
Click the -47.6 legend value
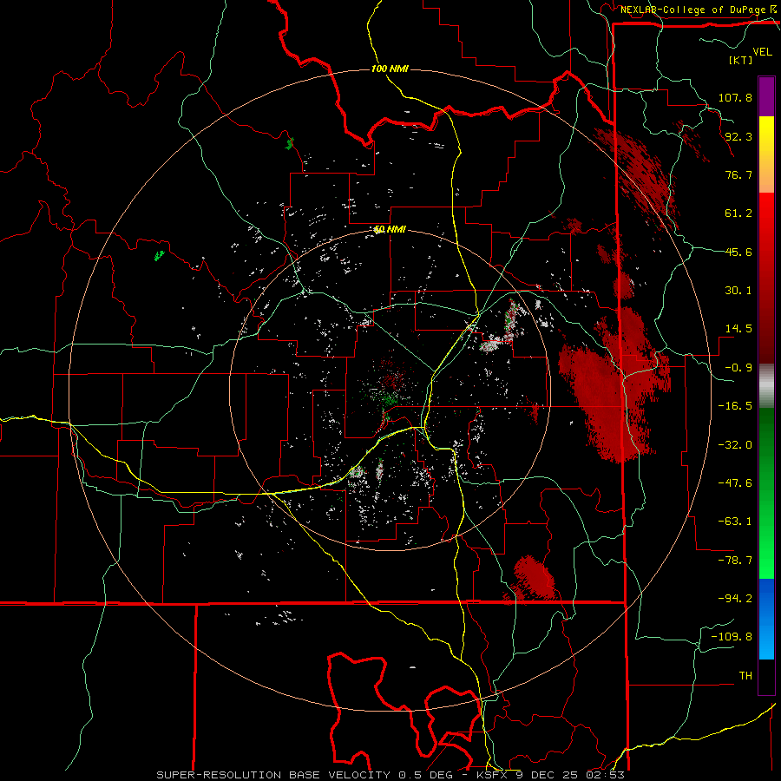pos(735,483)
